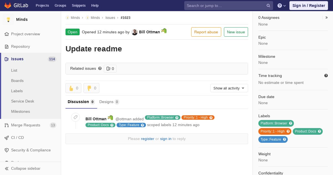Click the register link

(x=148, y=139)
